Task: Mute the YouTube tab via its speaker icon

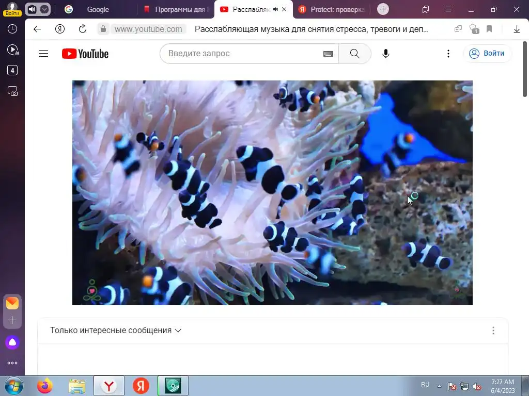Action: 276,9
